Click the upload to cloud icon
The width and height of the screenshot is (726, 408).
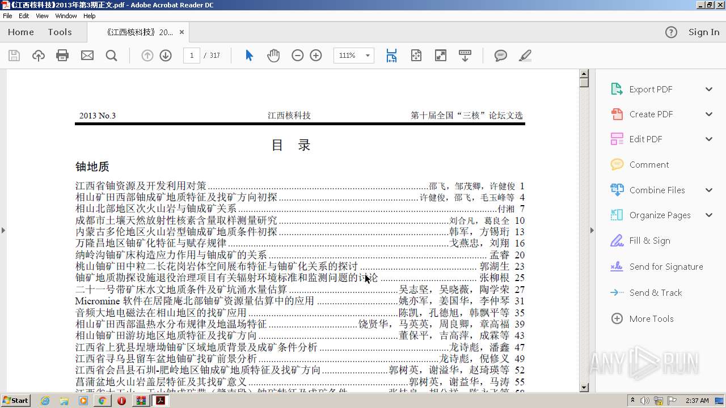(x=39, y=56)
